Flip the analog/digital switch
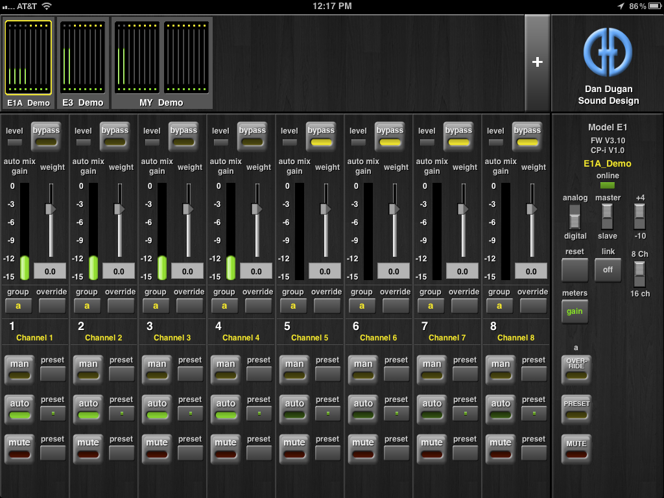Viewport: 664px width, 498px height. [575, 216]
